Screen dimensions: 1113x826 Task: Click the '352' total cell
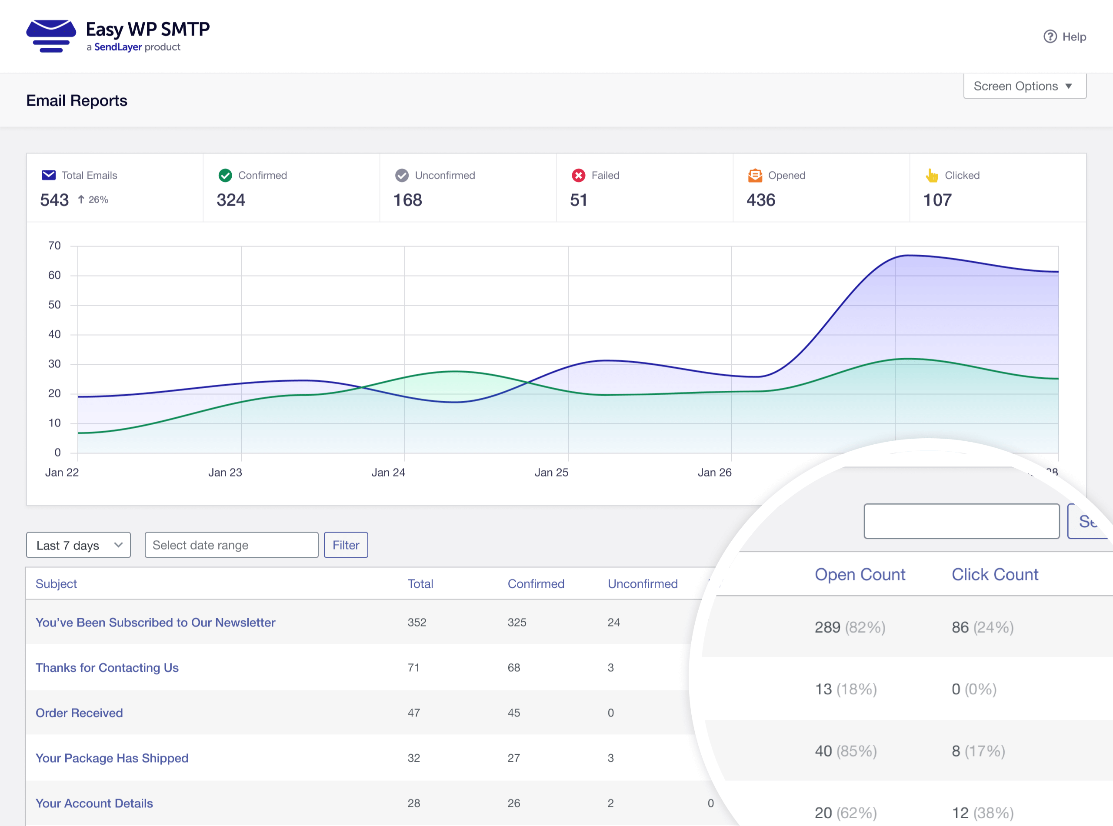coord(417,623)
